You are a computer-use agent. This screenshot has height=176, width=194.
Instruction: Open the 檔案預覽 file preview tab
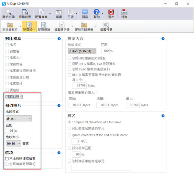pyautogui.click(x=106, y=26)
